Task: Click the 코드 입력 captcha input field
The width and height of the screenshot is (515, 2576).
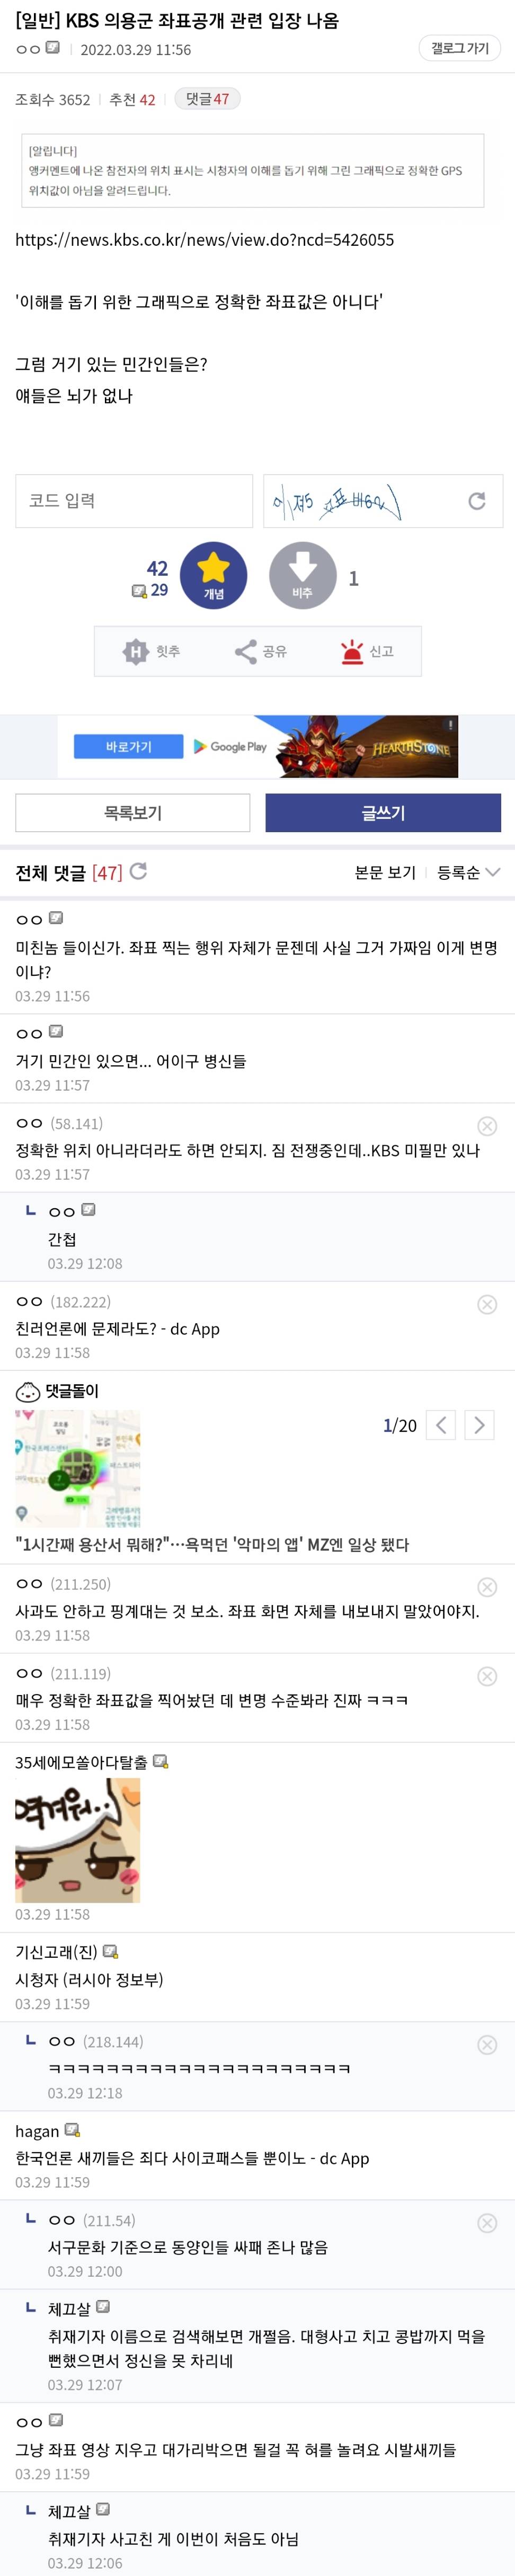Action: pyautogui.click(x=134, y=501)
